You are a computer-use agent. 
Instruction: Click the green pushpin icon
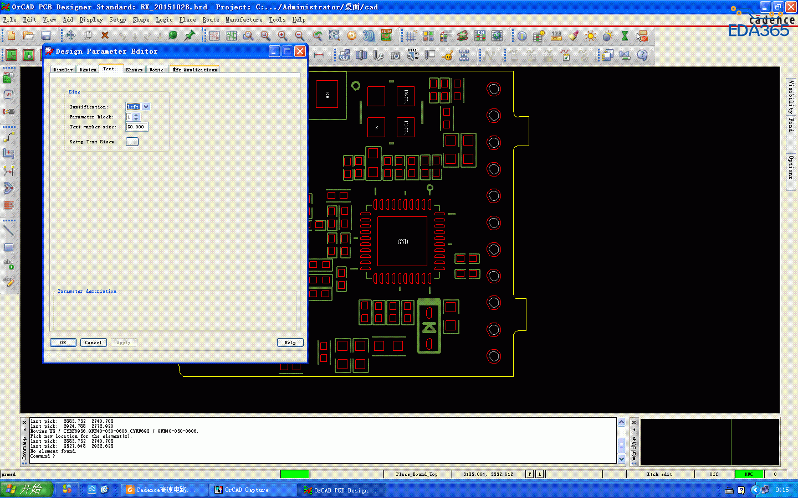[x=190, y=35]
